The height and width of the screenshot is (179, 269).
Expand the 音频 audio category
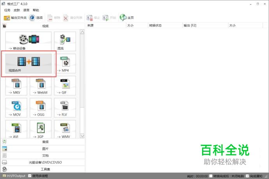click(x=43, y=142)
